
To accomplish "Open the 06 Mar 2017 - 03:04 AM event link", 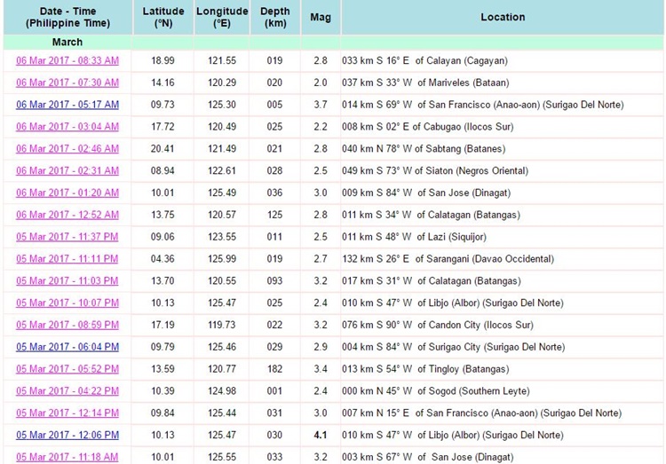I will (67, 127).
